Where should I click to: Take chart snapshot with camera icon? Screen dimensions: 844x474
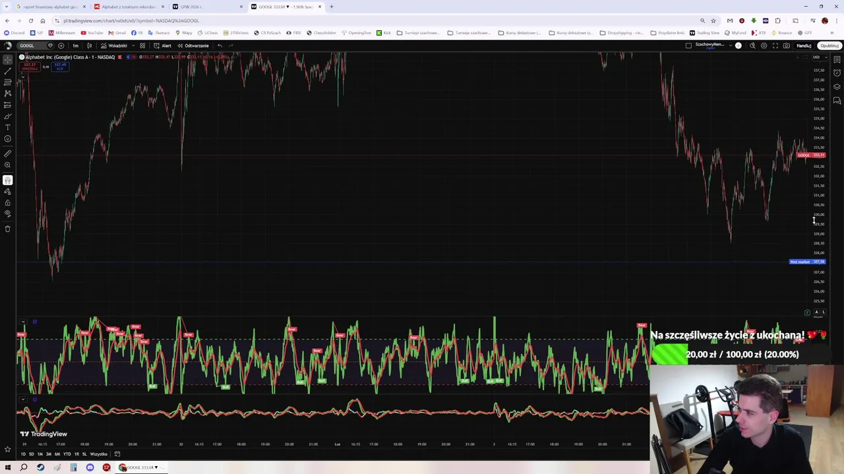(x=787, y=45)
